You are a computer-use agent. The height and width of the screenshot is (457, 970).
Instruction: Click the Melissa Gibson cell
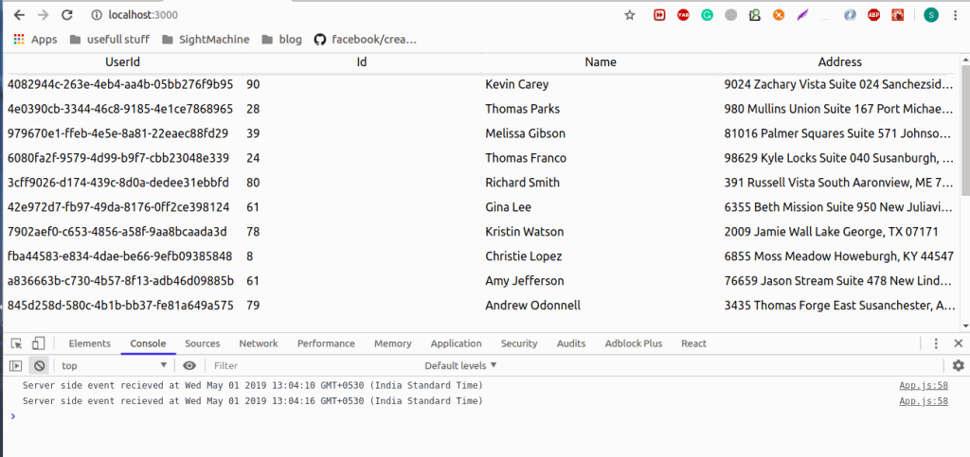coord(525,133)
